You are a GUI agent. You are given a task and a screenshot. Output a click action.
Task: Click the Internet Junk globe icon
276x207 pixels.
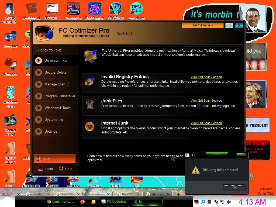90,126
